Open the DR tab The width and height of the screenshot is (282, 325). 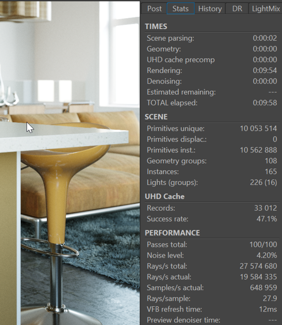pos(237,9)
